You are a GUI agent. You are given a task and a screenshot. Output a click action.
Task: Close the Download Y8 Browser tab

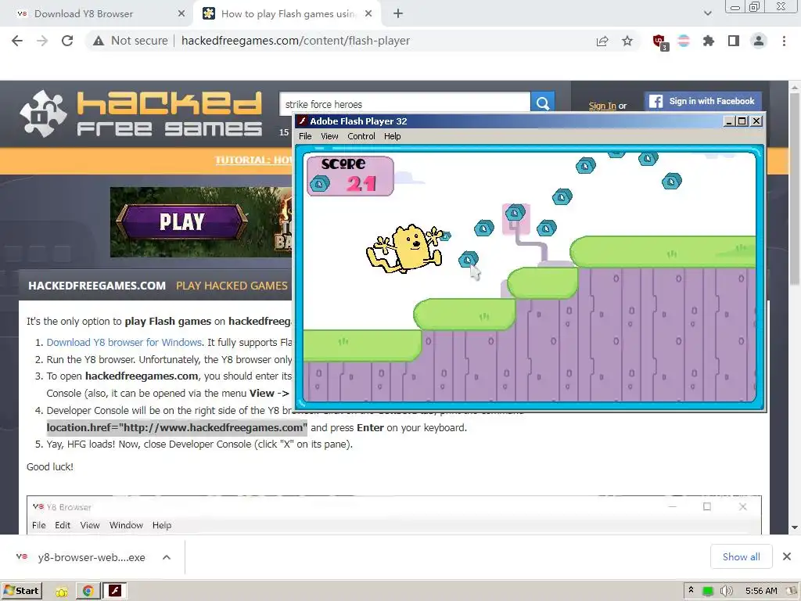point(181,14)
